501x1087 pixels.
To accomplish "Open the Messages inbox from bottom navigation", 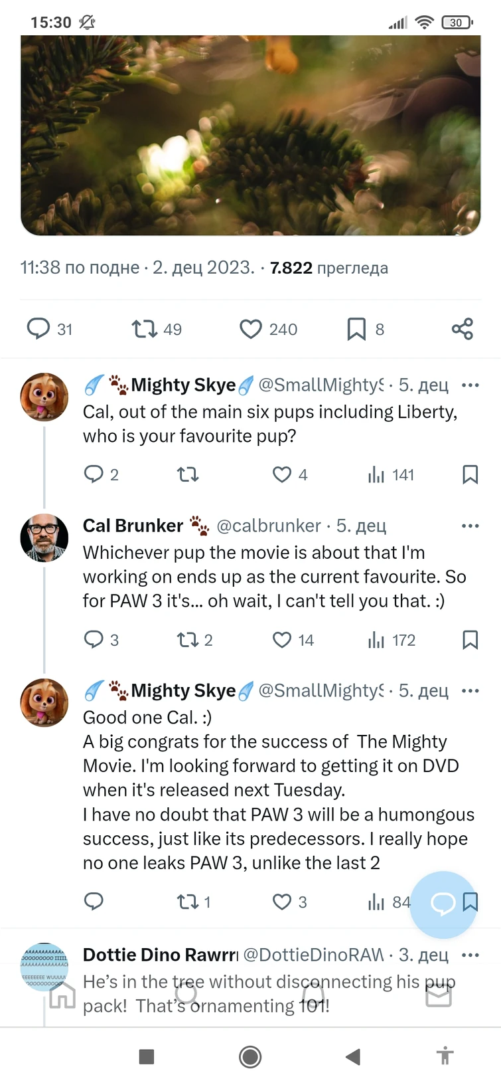I will pyautogui.click(x=438, y=995).
